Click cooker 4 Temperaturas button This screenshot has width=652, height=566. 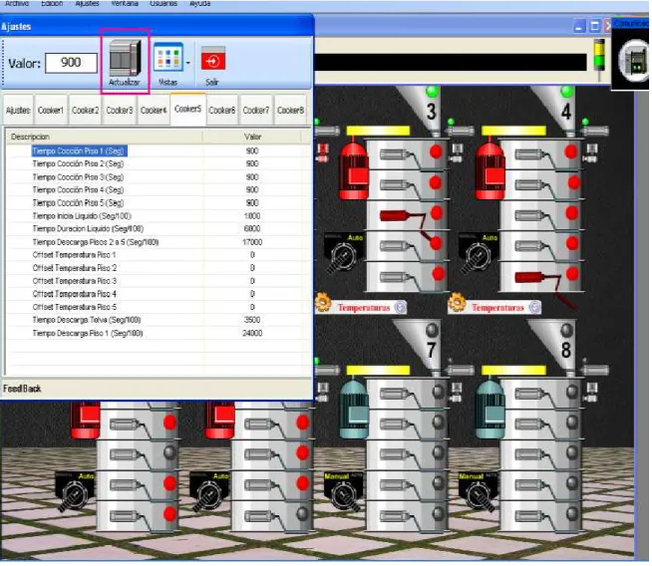tap(498, 308)
